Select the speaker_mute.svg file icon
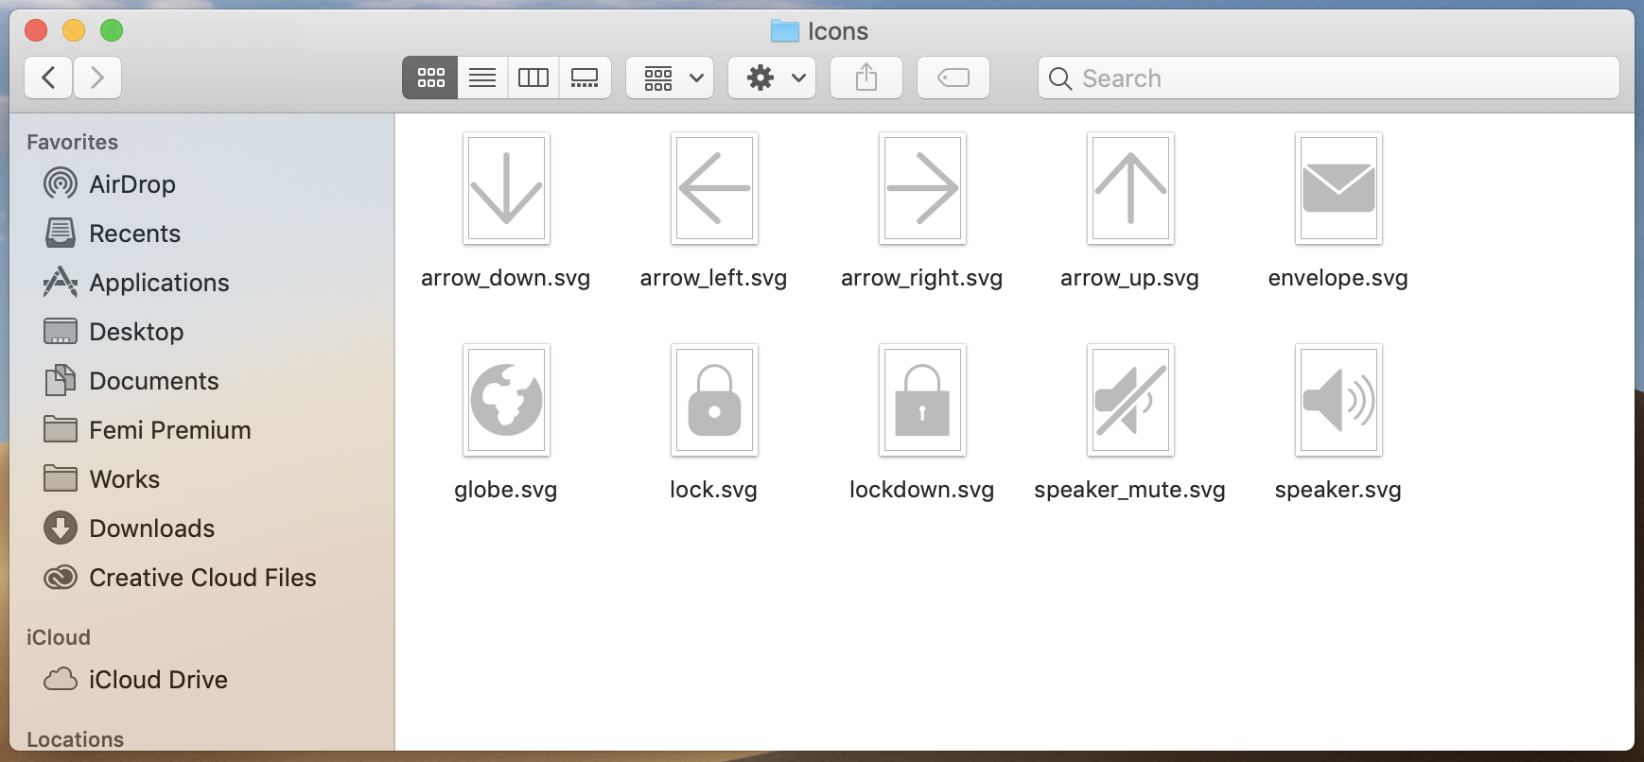Viewport: 1644px width, 762px height. point(1130,400)
